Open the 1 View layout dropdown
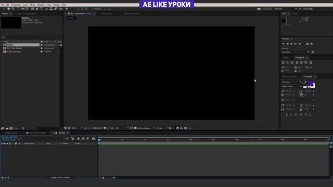 click(x=162, y=128)
